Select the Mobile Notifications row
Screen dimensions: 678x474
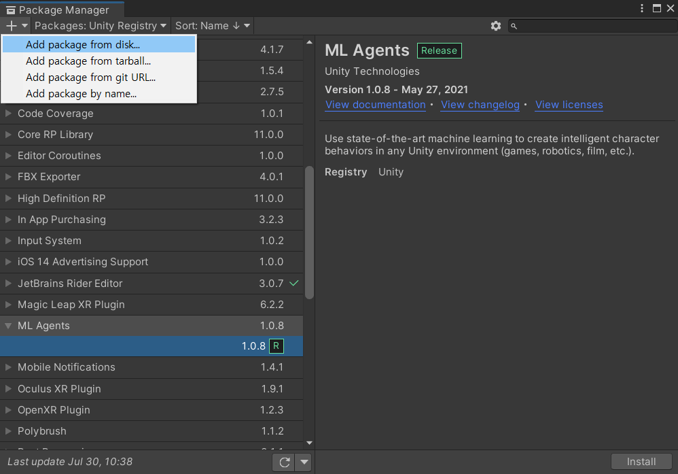[151, 367]
